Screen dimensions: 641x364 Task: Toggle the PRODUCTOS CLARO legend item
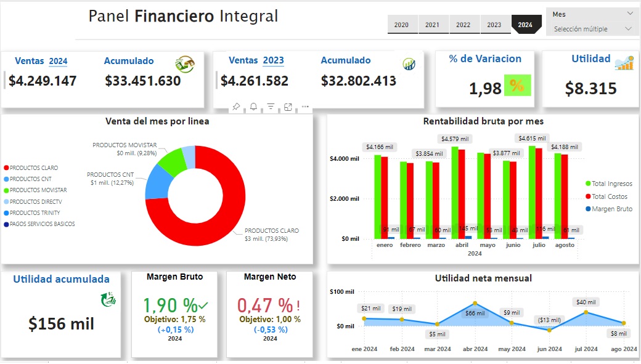[35, 168]
